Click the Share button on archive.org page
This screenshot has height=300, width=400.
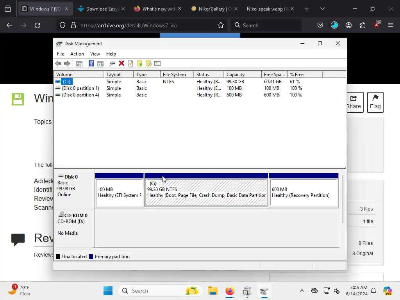point(354,102)
